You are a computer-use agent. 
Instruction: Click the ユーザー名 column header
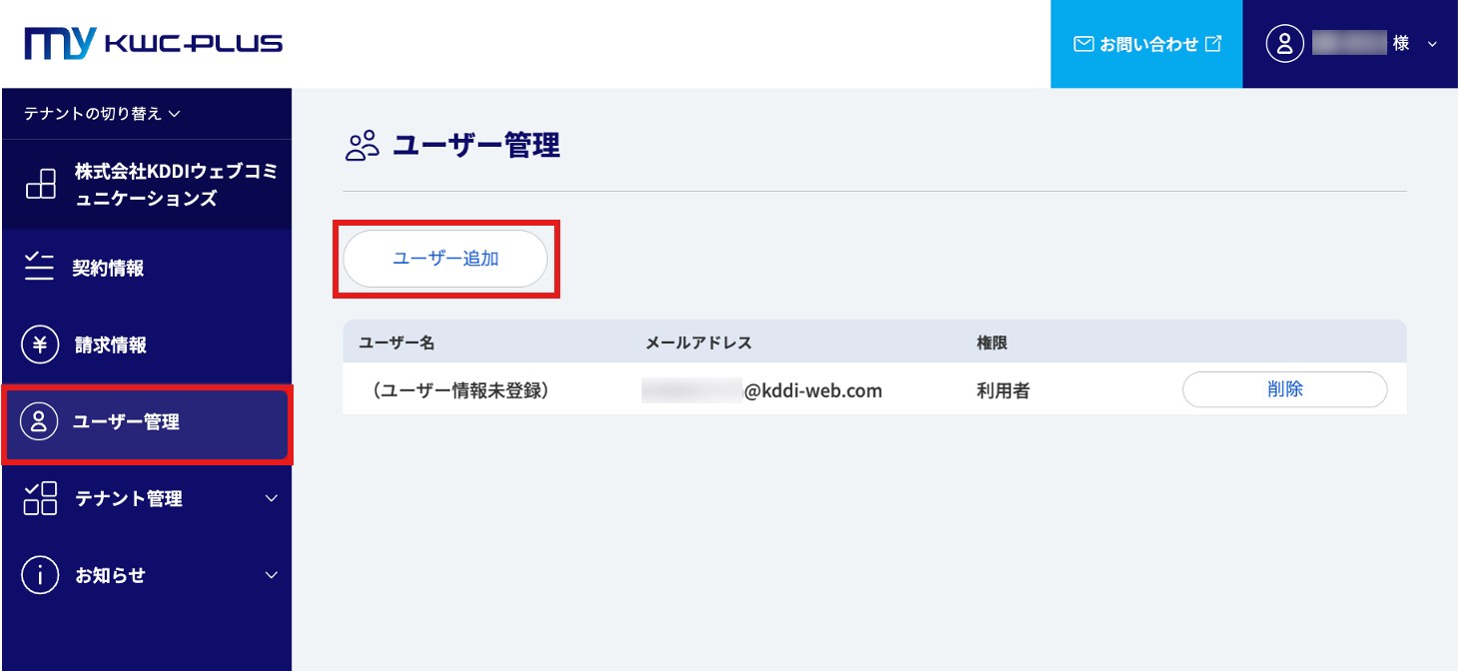397,342
